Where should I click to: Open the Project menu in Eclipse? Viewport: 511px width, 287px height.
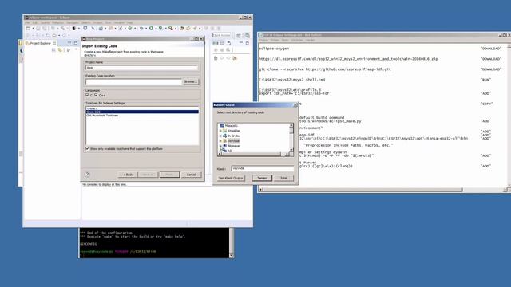(x=97, y=23)
